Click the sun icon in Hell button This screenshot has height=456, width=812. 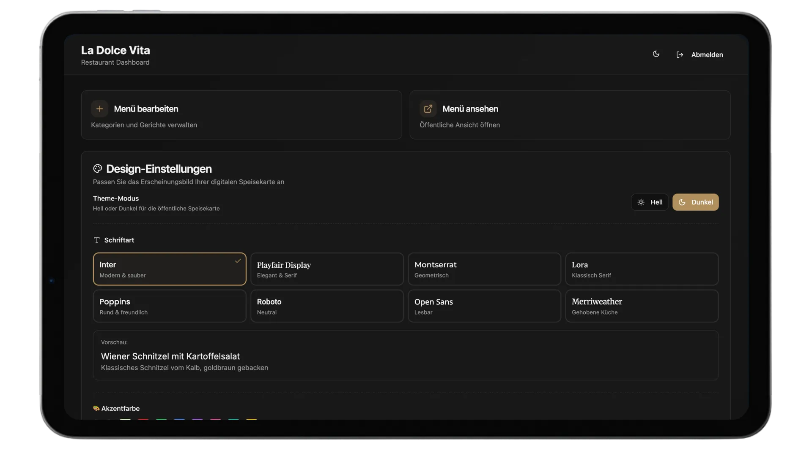[x=641, y=202]
